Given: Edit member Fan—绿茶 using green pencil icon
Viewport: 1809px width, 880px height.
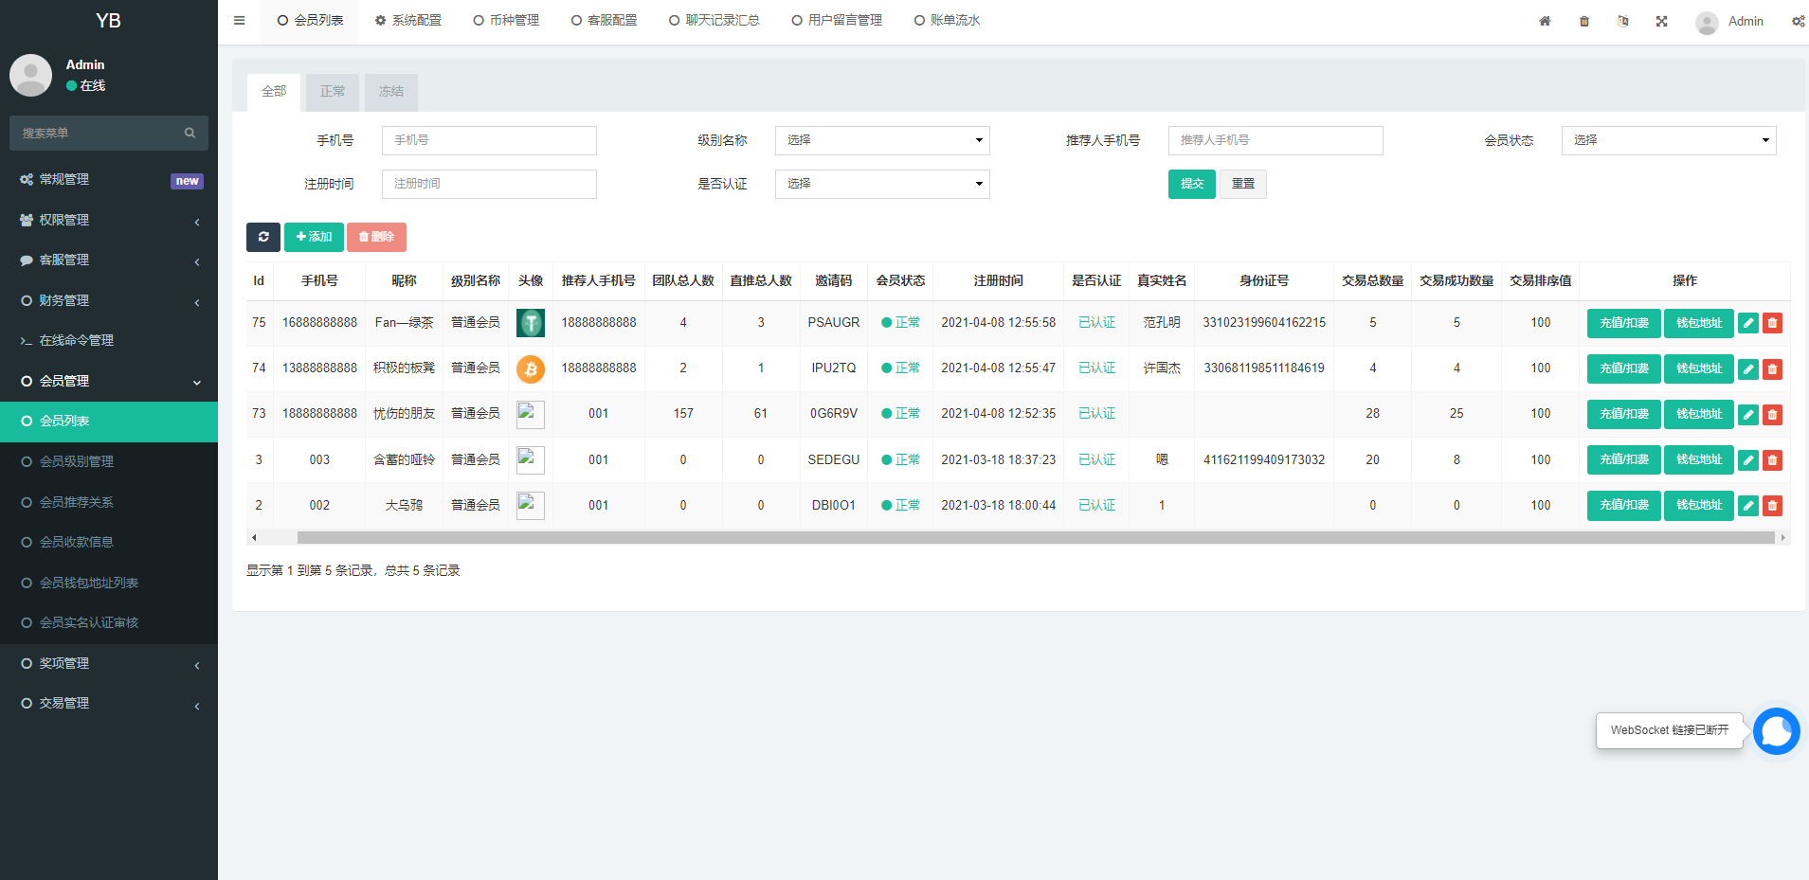Looking at the screenshot, I should (x=1748, y=322).
